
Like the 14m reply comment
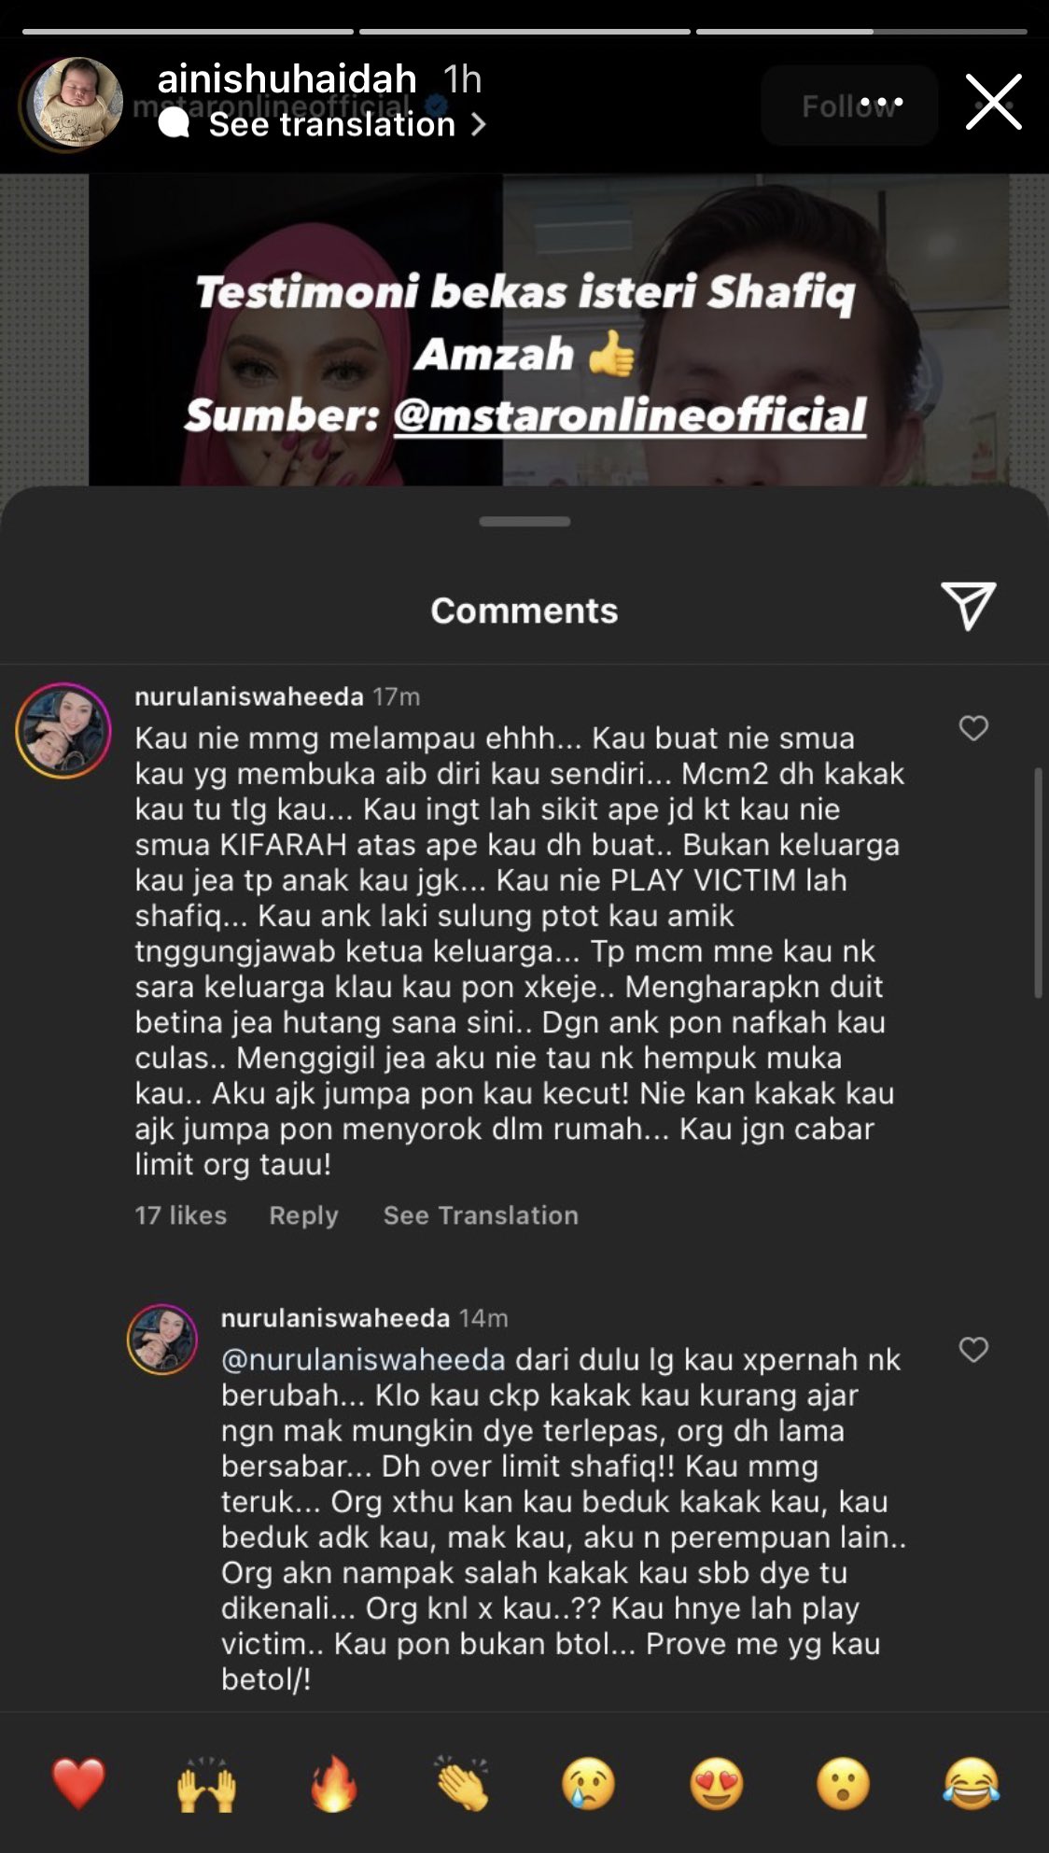pos(973,1350)
